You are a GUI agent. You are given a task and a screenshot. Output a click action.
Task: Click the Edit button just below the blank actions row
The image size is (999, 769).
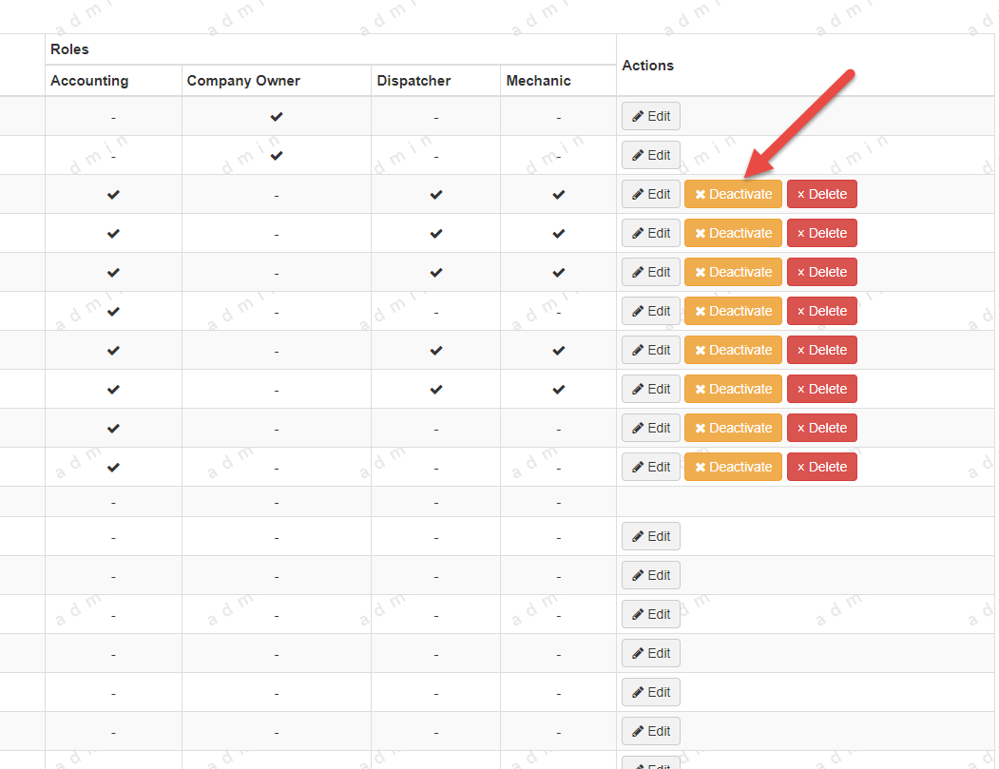650,536
